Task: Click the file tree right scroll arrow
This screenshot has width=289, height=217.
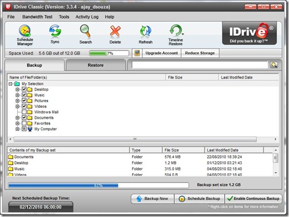Action: tap(275, 139)
